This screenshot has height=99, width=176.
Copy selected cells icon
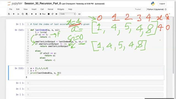pos(23,14)
